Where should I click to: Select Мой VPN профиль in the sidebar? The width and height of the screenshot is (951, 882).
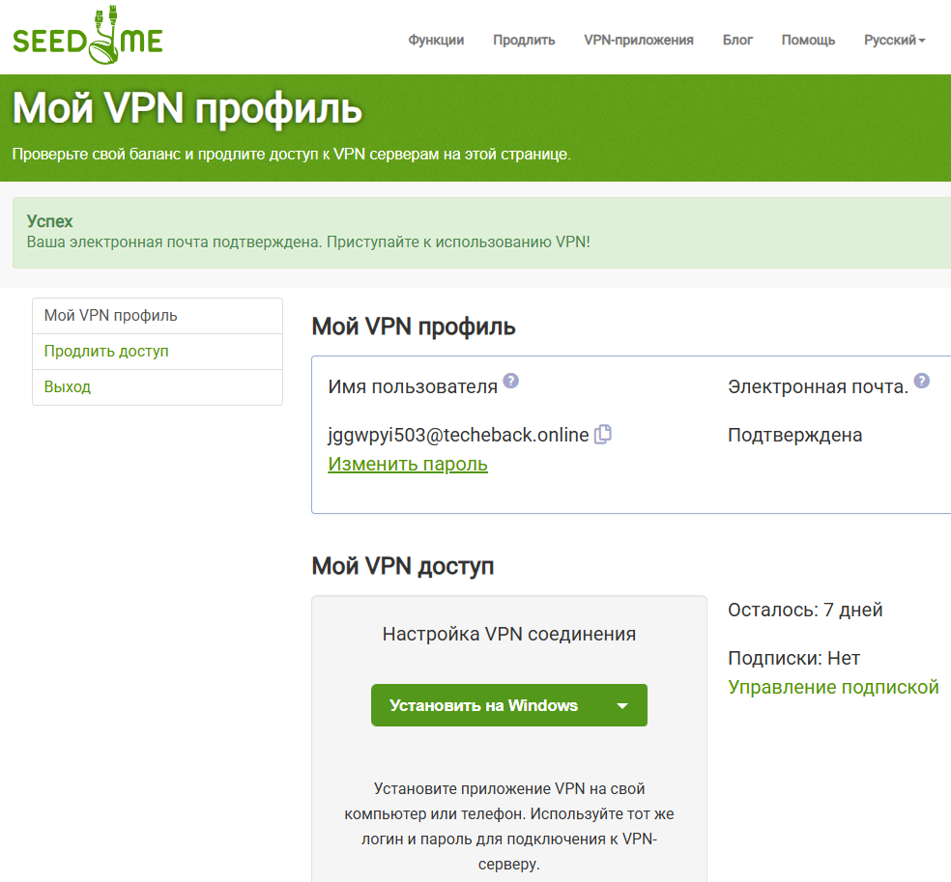coord(158,316)
